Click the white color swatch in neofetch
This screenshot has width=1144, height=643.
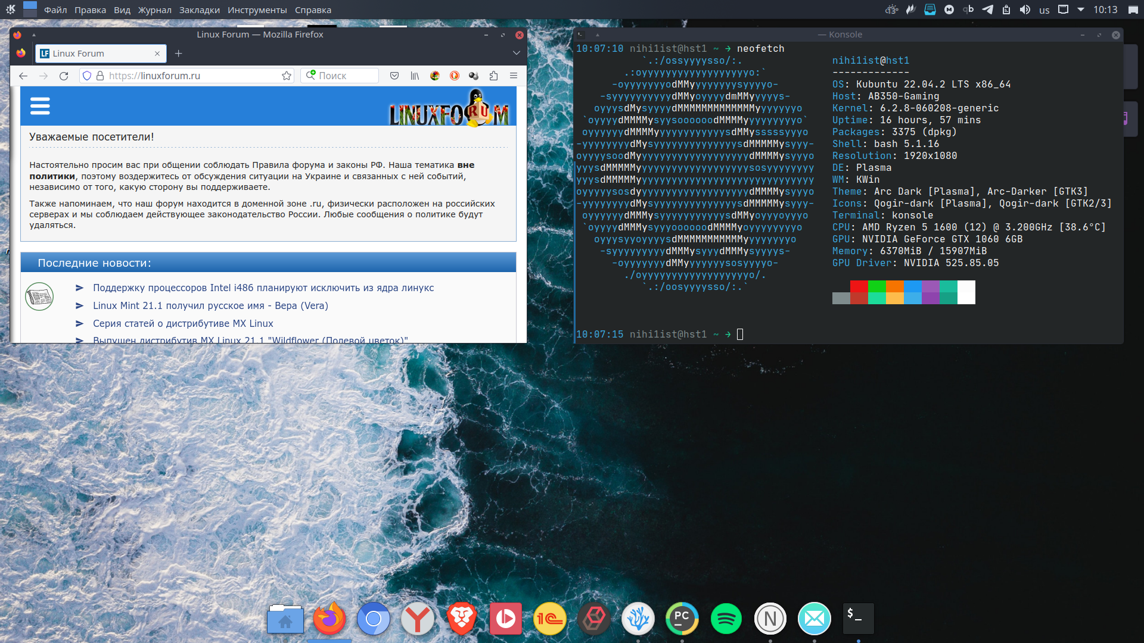click(x=966, y=292)
